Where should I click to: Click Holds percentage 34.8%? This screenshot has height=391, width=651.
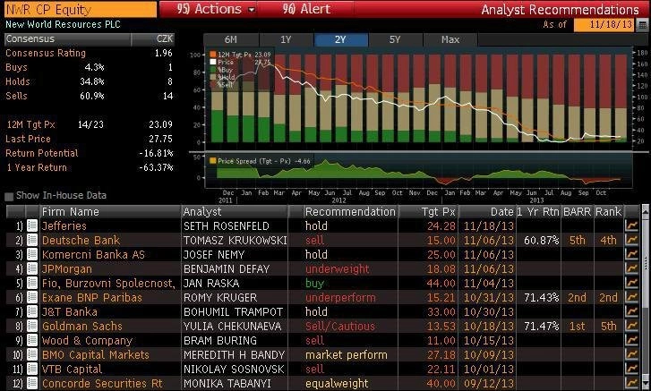(92, 81)
